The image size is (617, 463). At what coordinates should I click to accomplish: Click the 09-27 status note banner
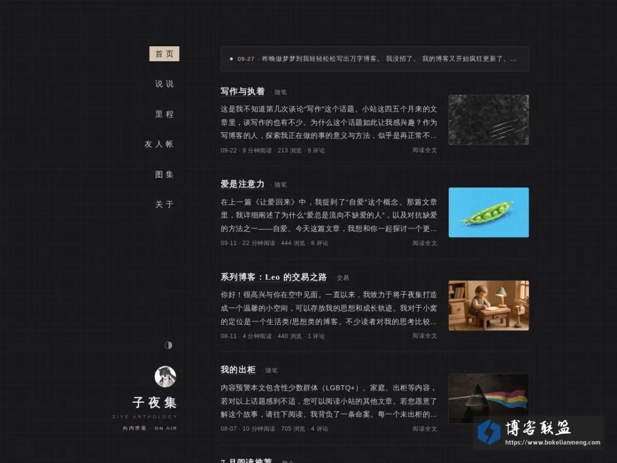tap(375, 59)
